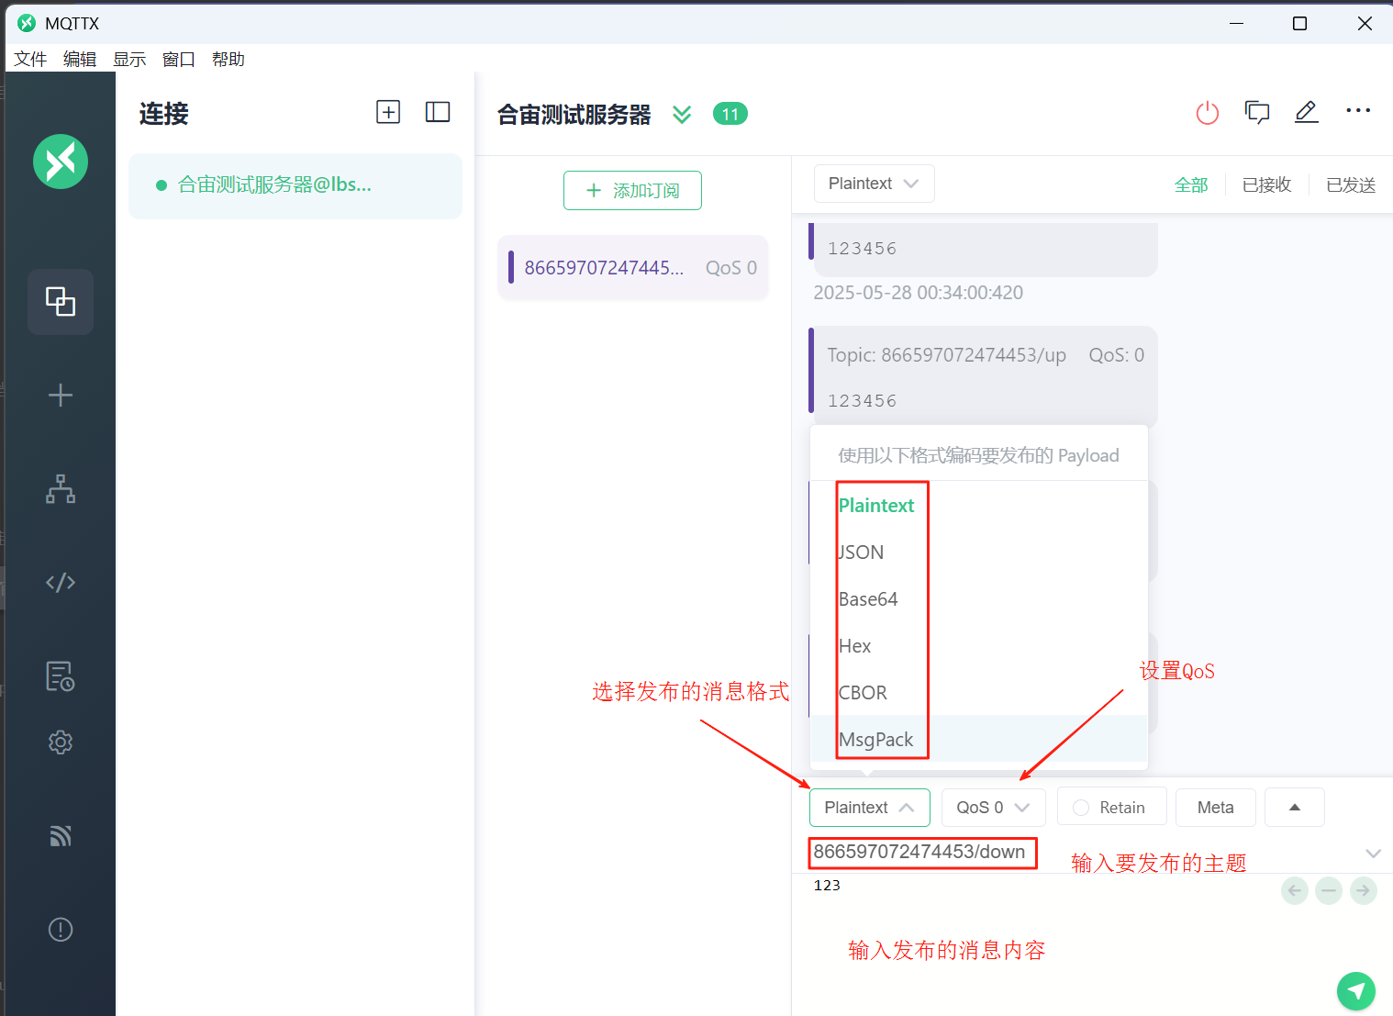Image resolution: width=1393 pixels, height=1016 pixels.
Task: Click the MQTTX app icon in the title bar
Action: coord(27,23)
